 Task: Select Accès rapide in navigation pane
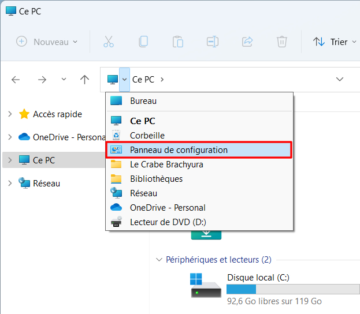click(x=57, y=114)
